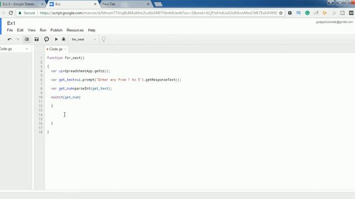Click line number 14 in gutter
Image resolution: width=355 pixels, height=199 pixels.
point(40,114)
